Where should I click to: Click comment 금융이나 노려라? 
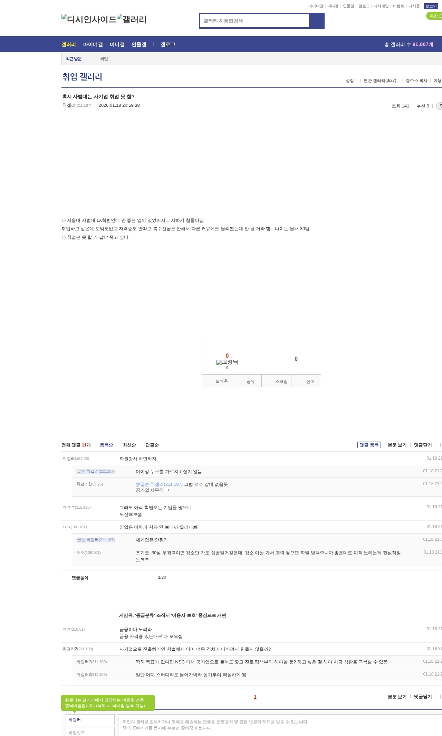point(136,630)
